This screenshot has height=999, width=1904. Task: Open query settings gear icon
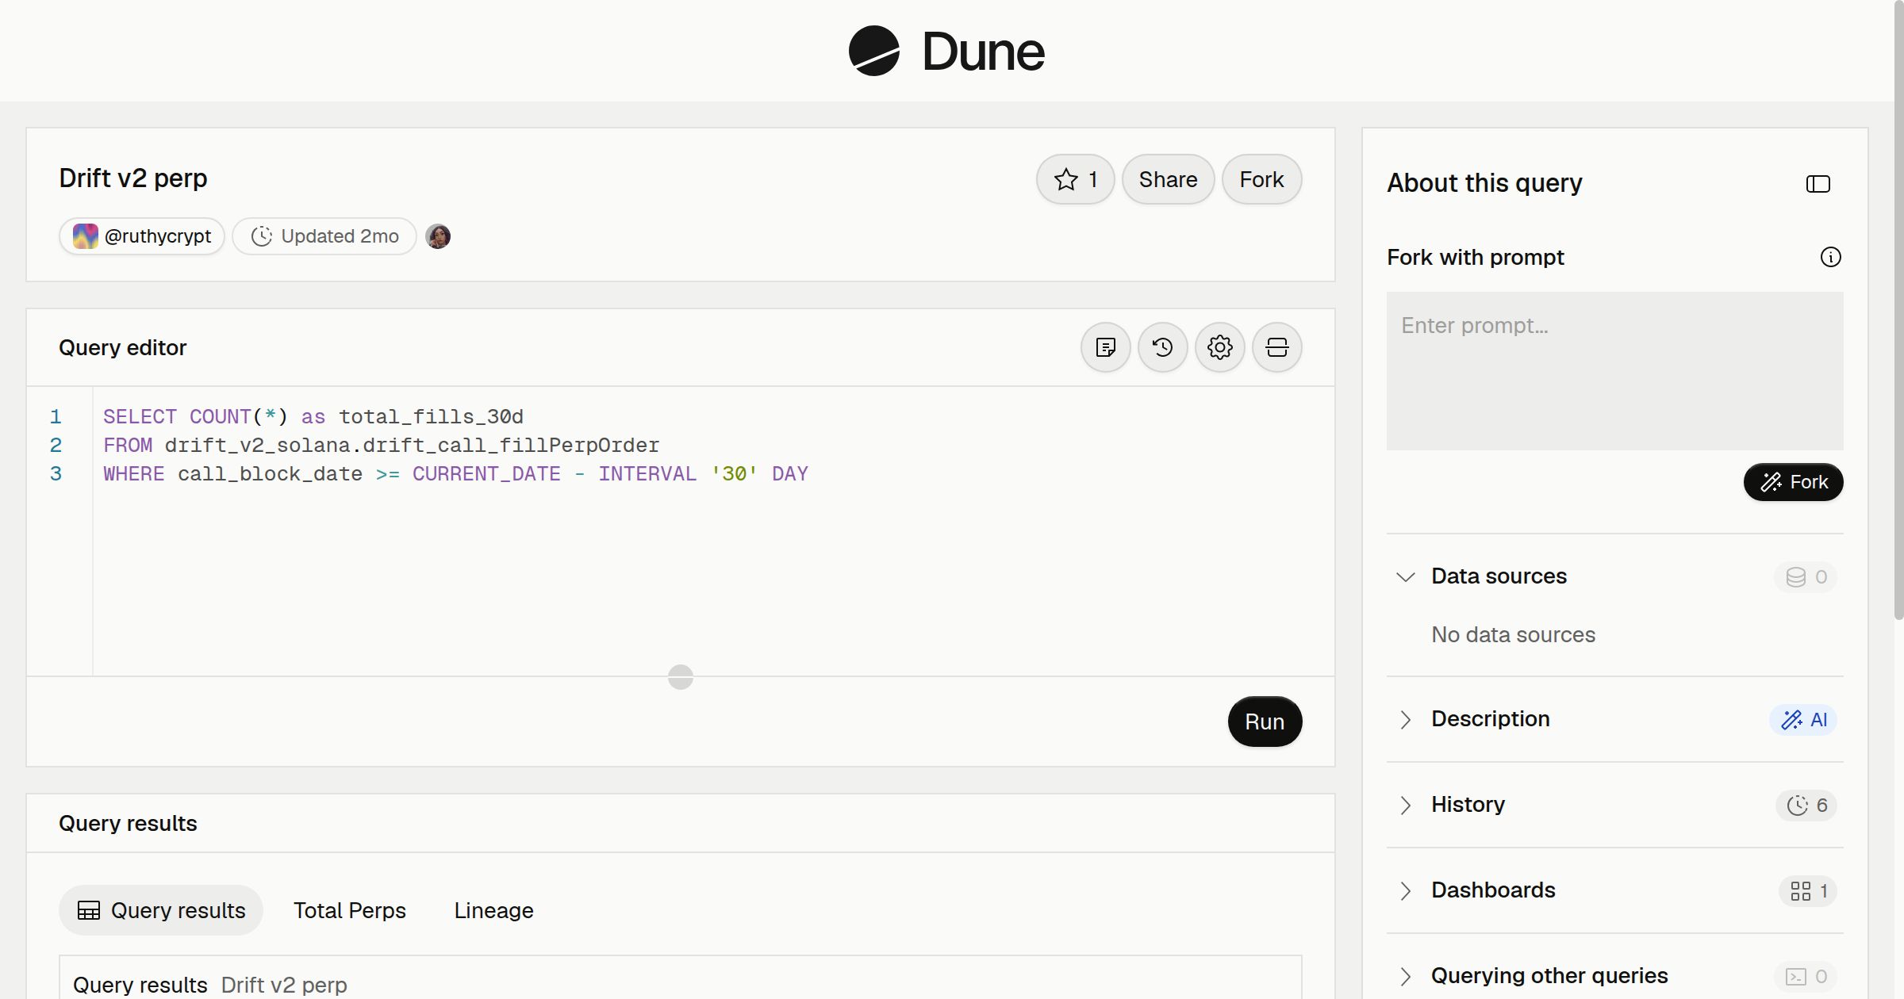1220,347
